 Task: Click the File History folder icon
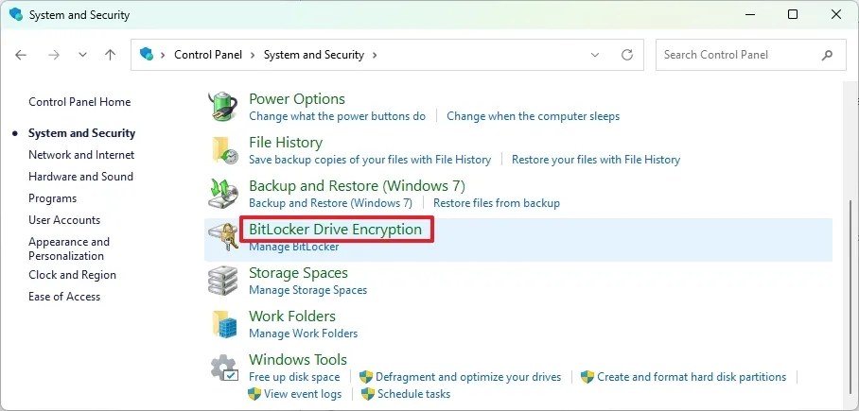pyautogui.click(x=224, y=150)
